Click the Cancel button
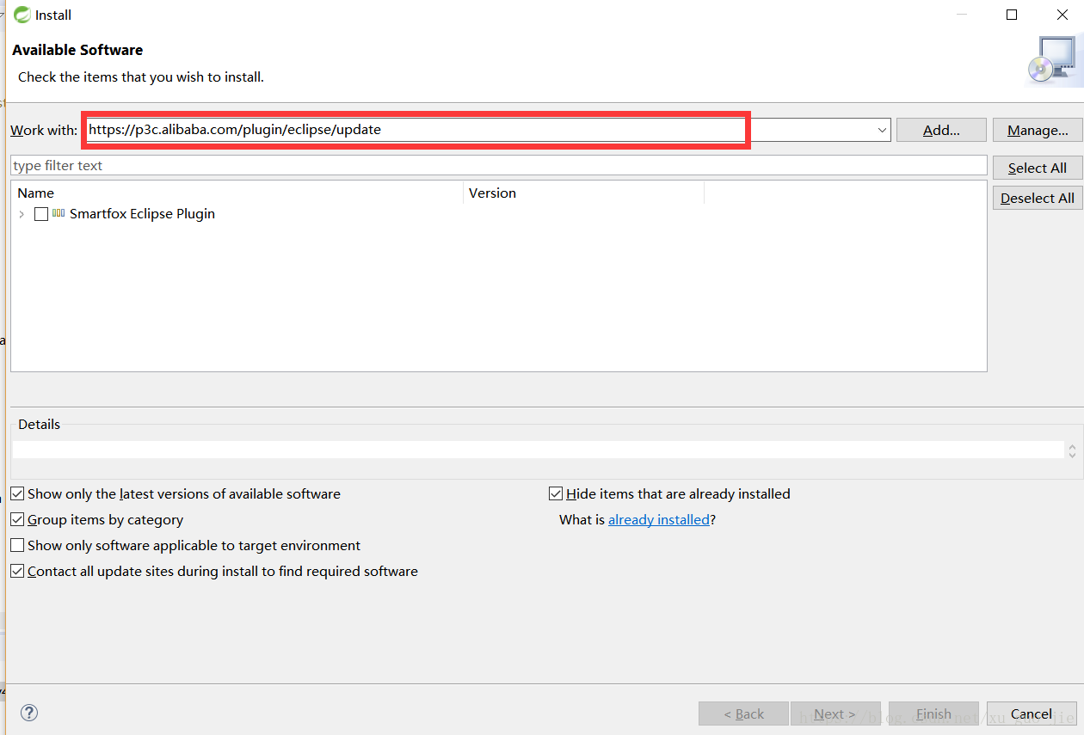The height and width of the screenshot is (735, 1084). (1032, 714)
